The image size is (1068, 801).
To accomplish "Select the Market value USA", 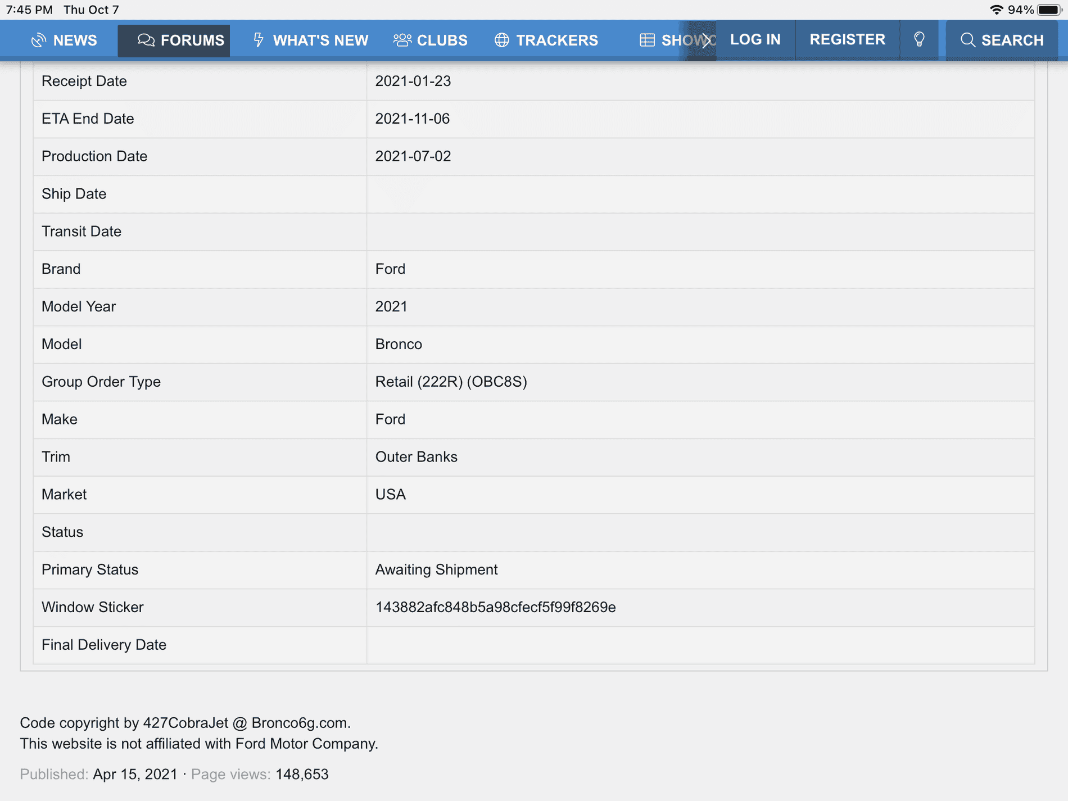I will [390, 495].
